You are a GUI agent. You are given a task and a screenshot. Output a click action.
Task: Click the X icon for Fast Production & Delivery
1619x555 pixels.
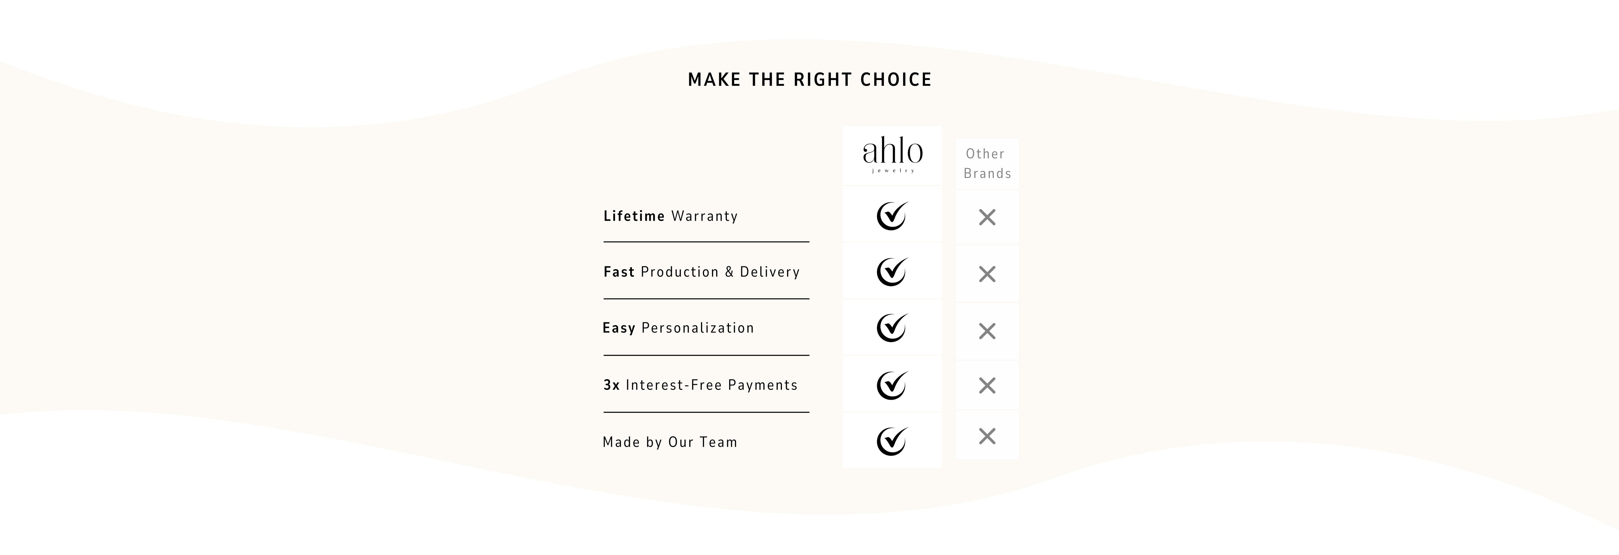tap(987, 274)
